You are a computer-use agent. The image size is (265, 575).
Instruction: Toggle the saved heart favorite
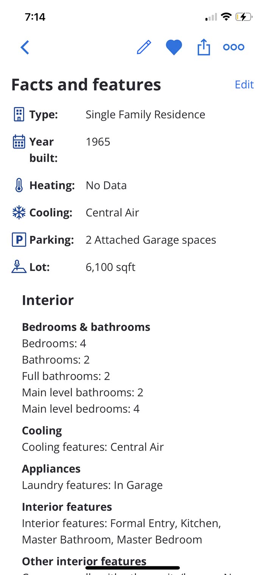coord(174,47)
